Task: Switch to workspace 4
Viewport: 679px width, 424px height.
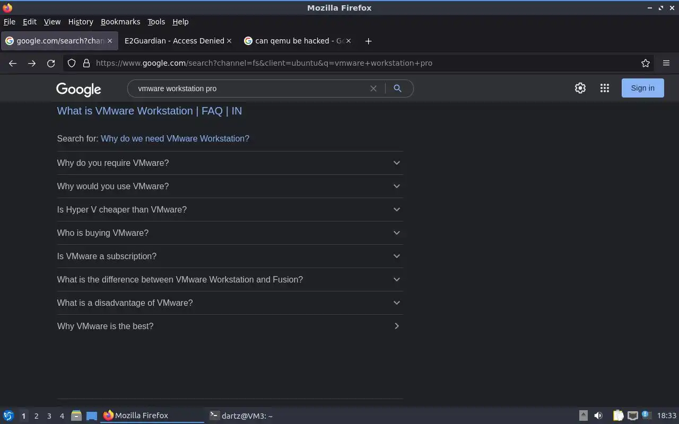Action: coord(62,416)
